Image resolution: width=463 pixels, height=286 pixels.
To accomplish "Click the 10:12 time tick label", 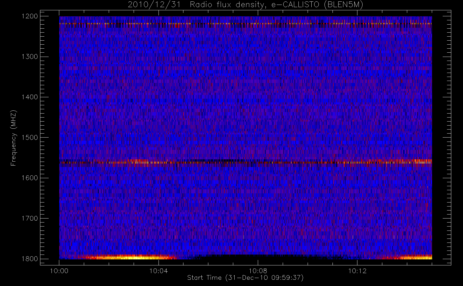I will click(357, 271).
